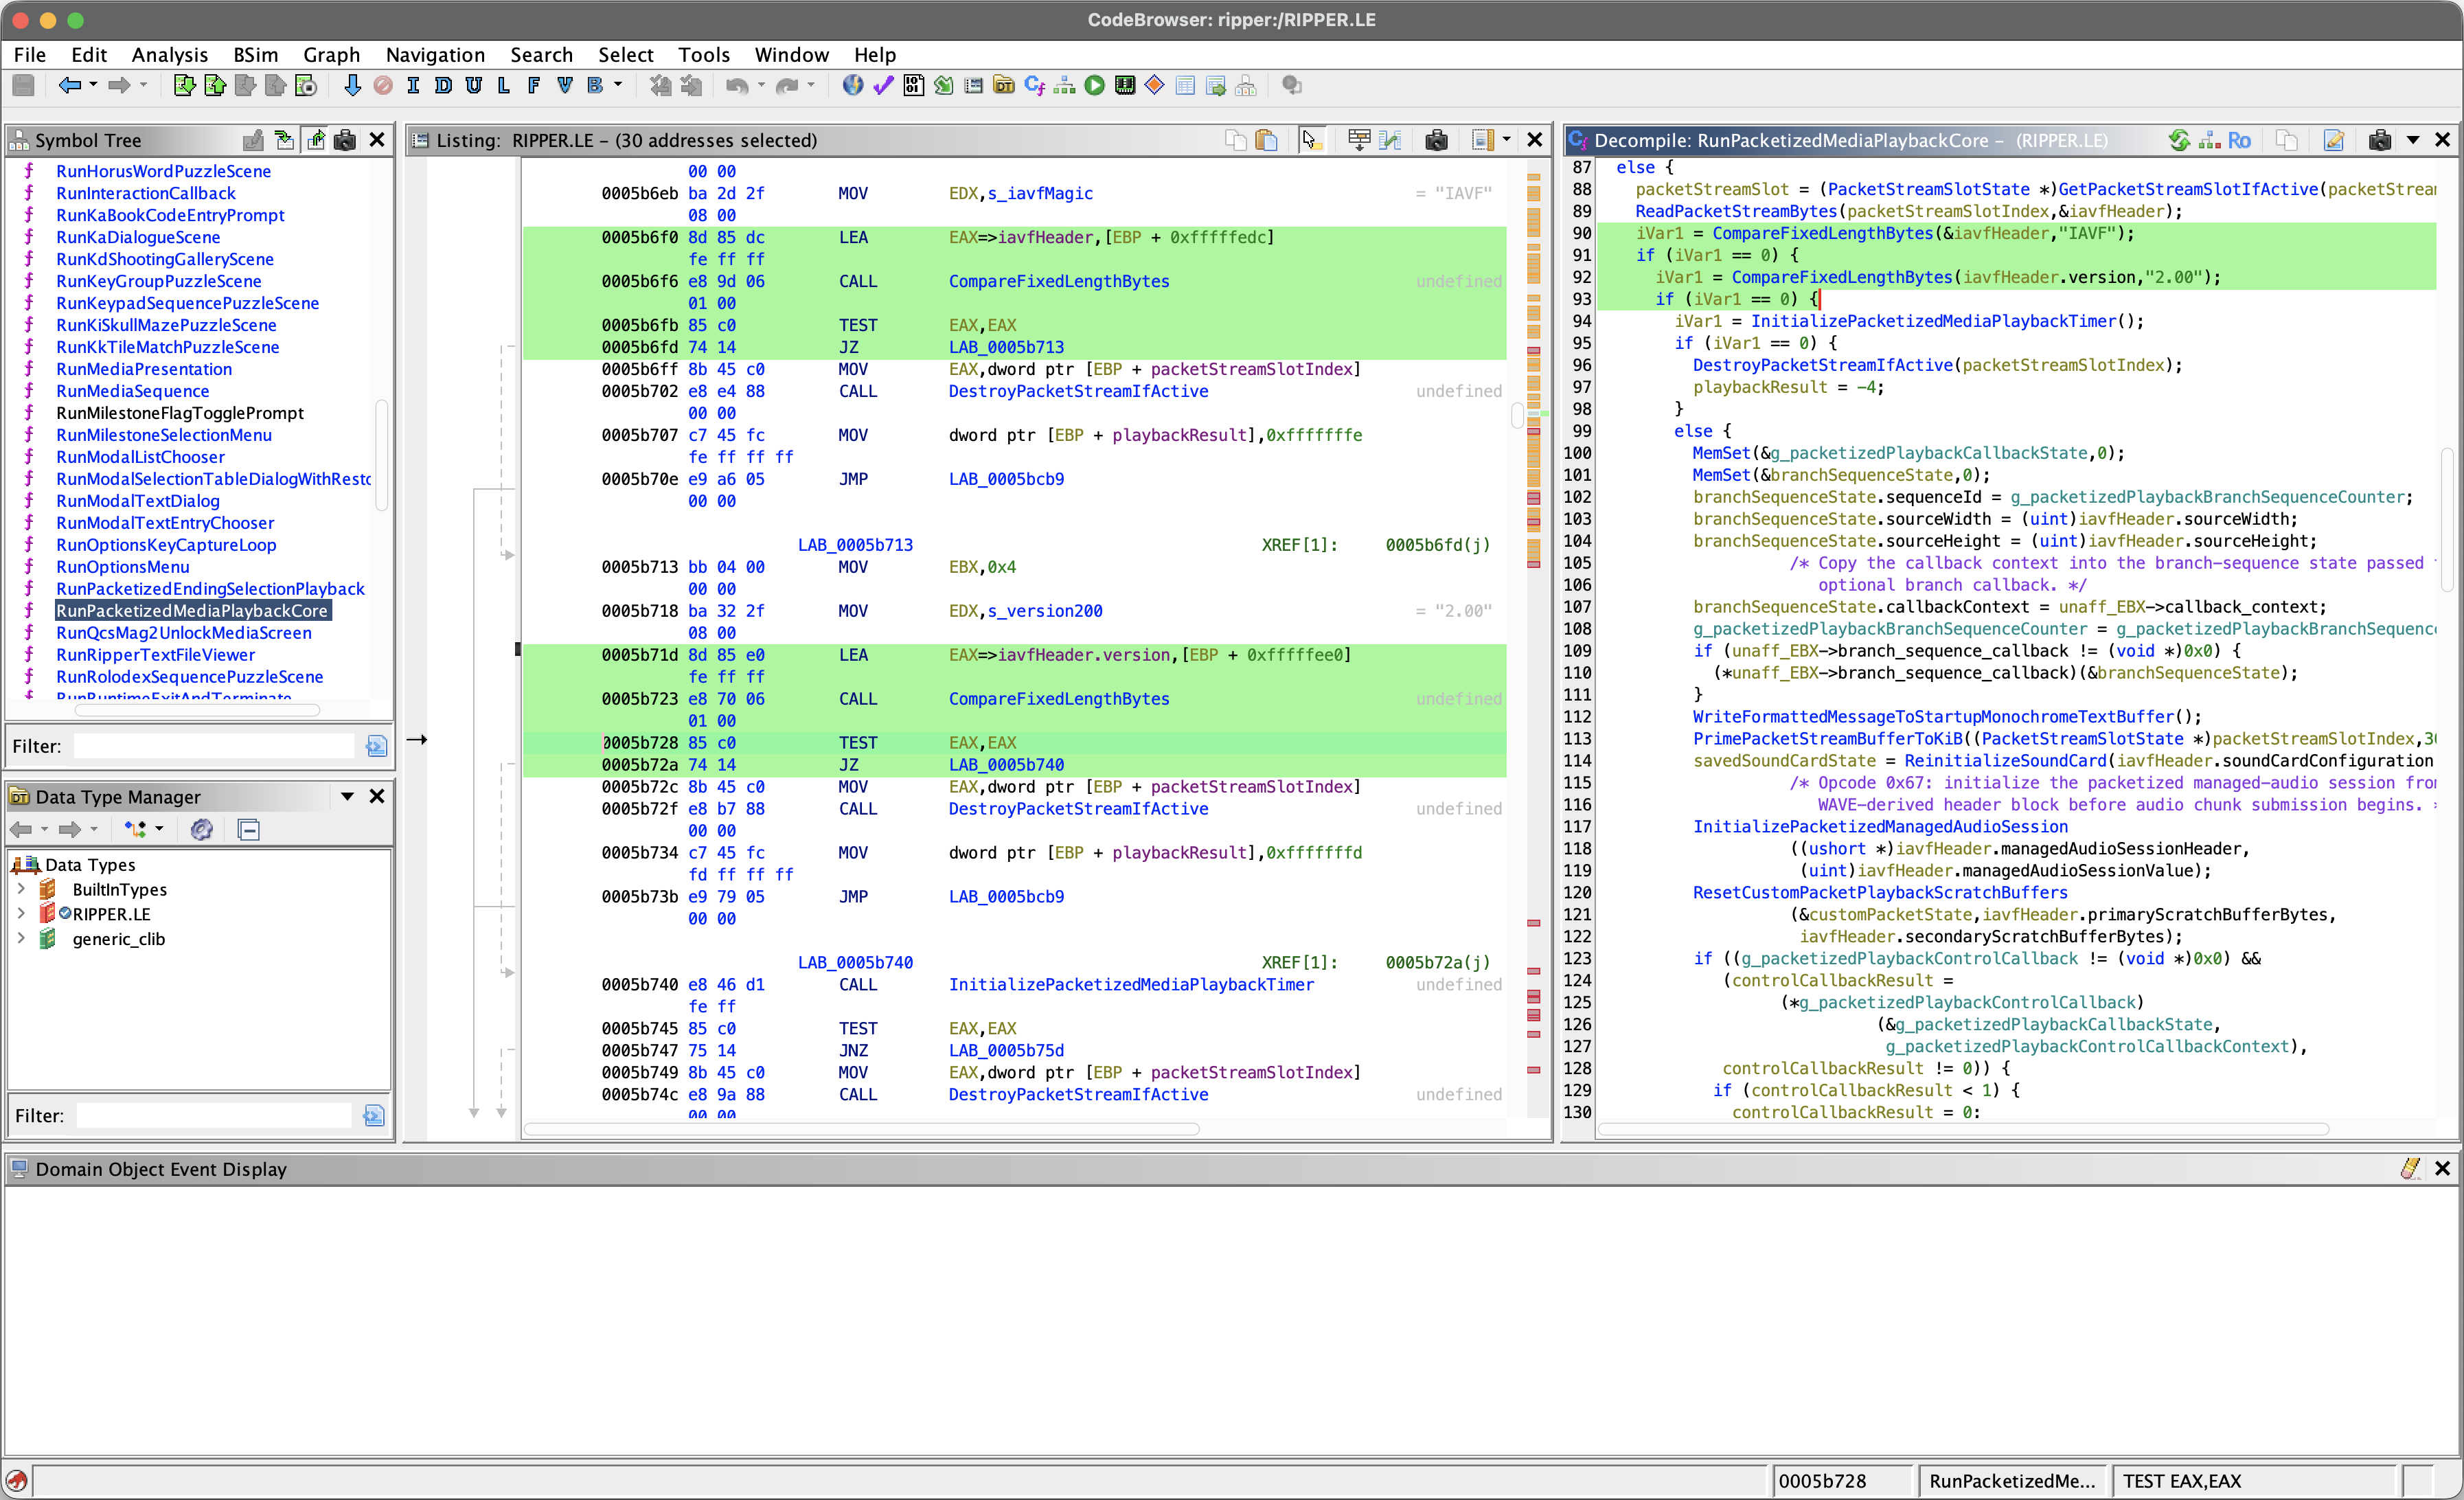Click the Listing horizontal scrollbar
This screenshot has height=1500, width=2464.
[x=862, y=1129]
